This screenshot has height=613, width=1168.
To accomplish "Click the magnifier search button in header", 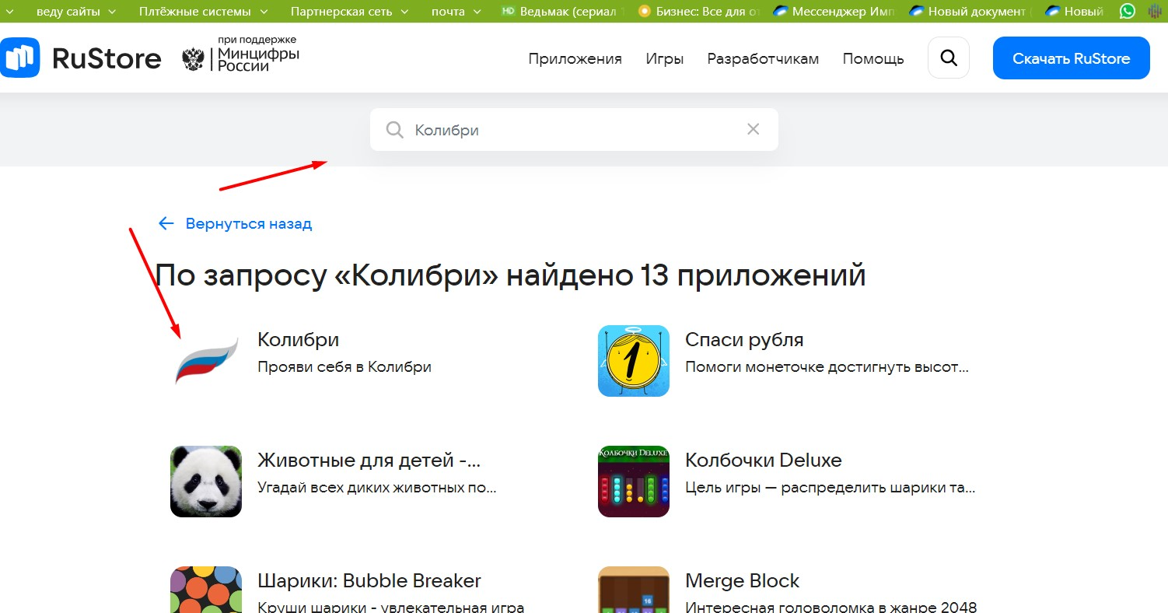I will click(x=949, y=58).
